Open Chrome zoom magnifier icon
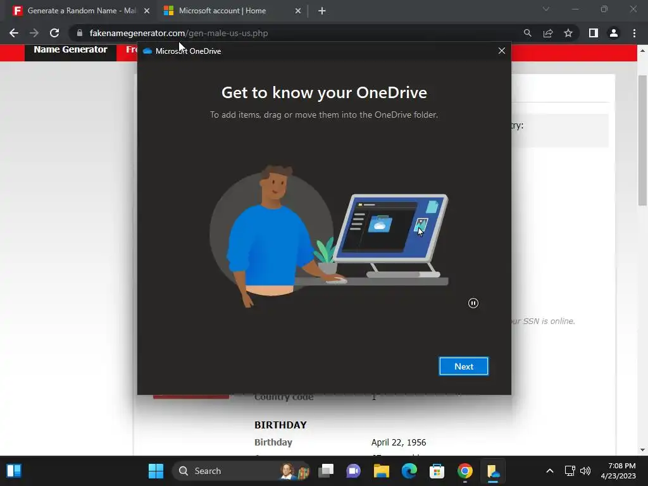The height and width of the screenshot is (486, 648). [x=527, y=33]
